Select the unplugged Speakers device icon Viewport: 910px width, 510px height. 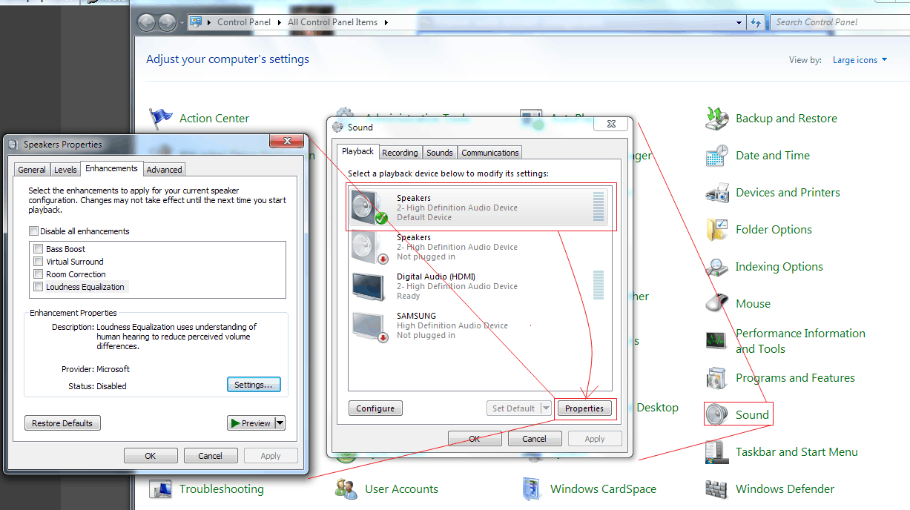[369, 247]
